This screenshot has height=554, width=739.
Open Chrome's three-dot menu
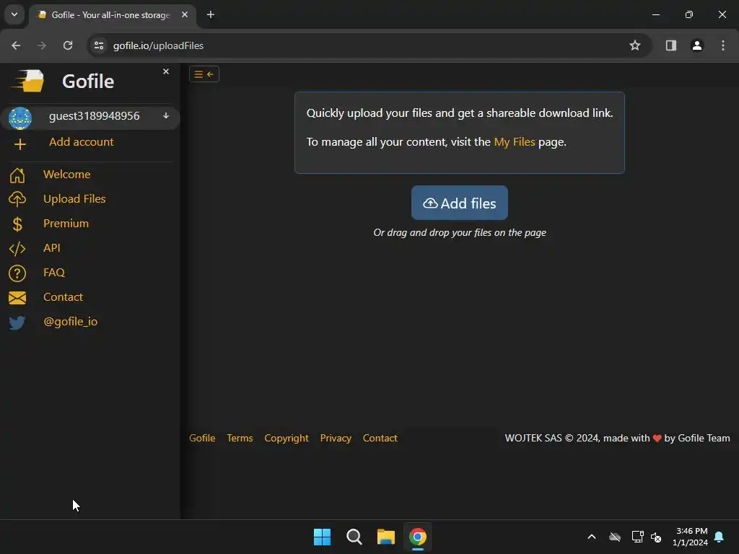pyautogui.click(x=723, y=45)
